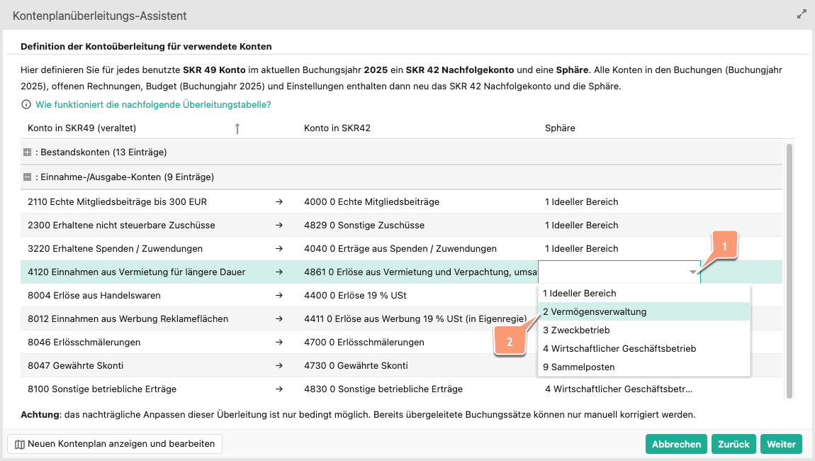This screenshot has width=815, height=461.
Task: Click the Weiter button
Action: click(x=781, y=445)
